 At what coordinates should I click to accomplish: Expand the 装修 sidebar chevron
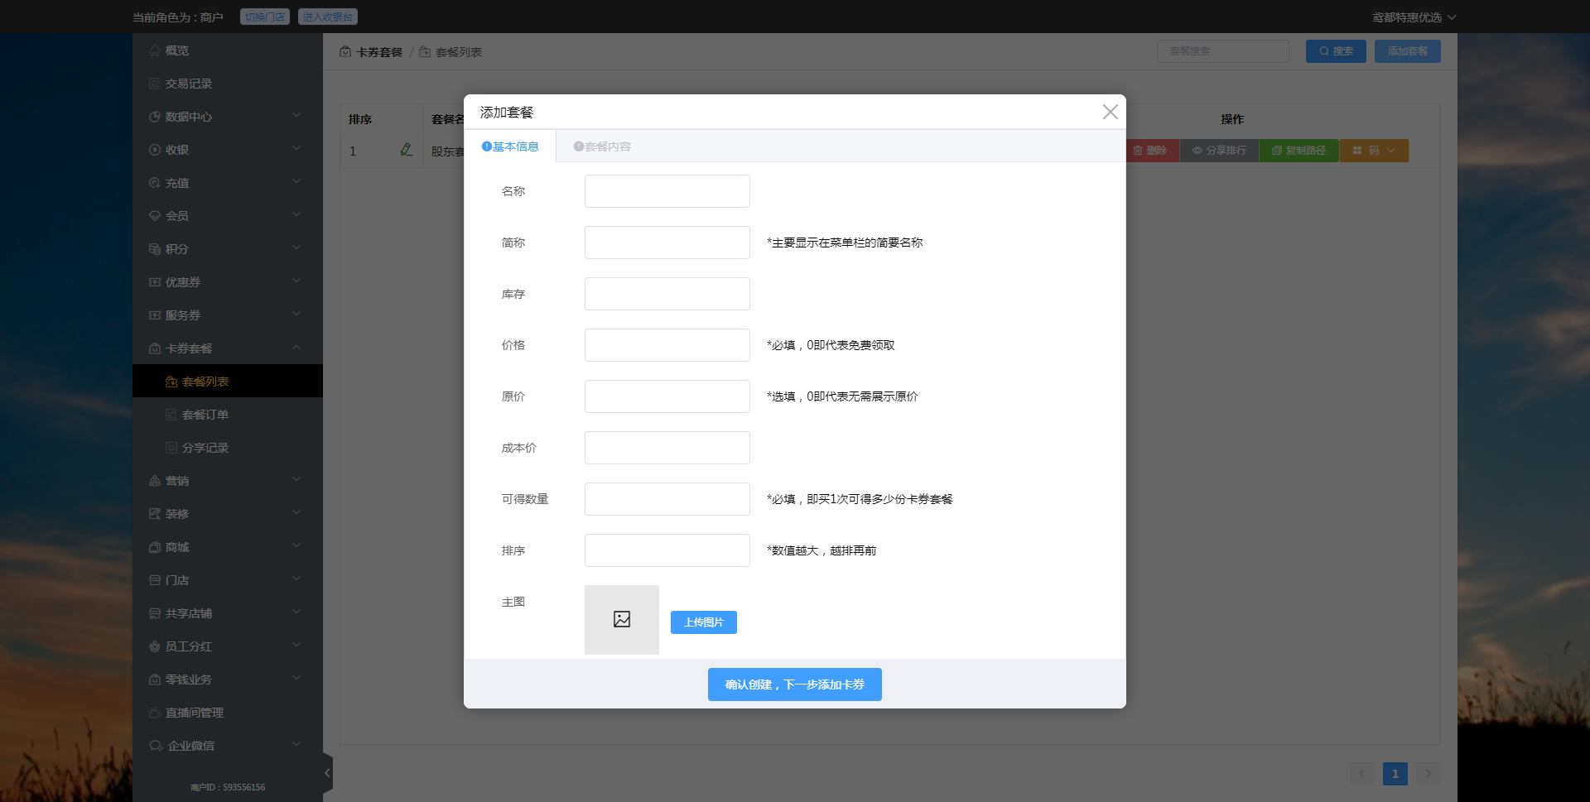click(x=296, y=513)
